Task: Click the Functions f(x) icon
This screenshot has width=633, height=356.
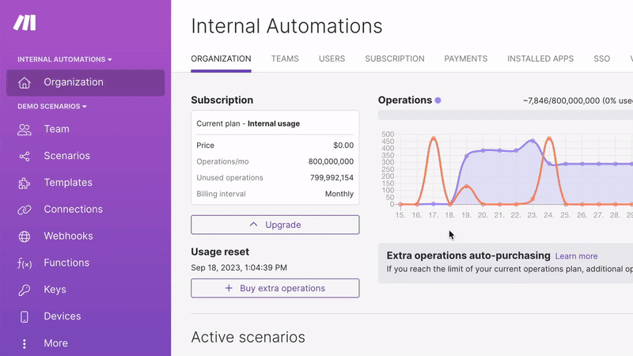Action: 25,263
